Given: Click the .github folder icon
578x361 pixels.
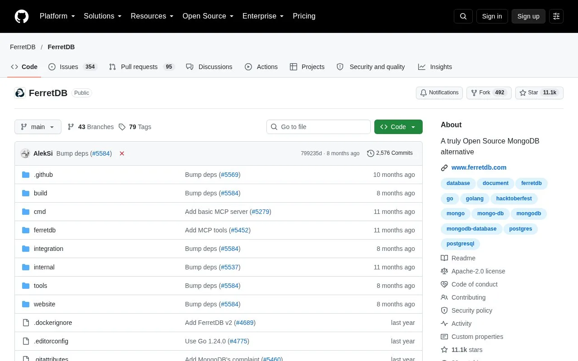Looking at the screenshot, I should pyautogui.click(x=26, y=175).
